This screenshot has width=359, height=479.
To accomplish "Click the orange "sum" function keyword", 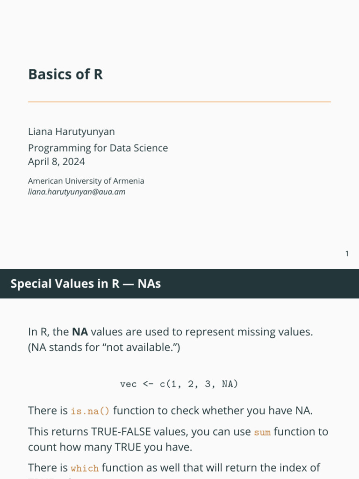I will coord(262,432).
